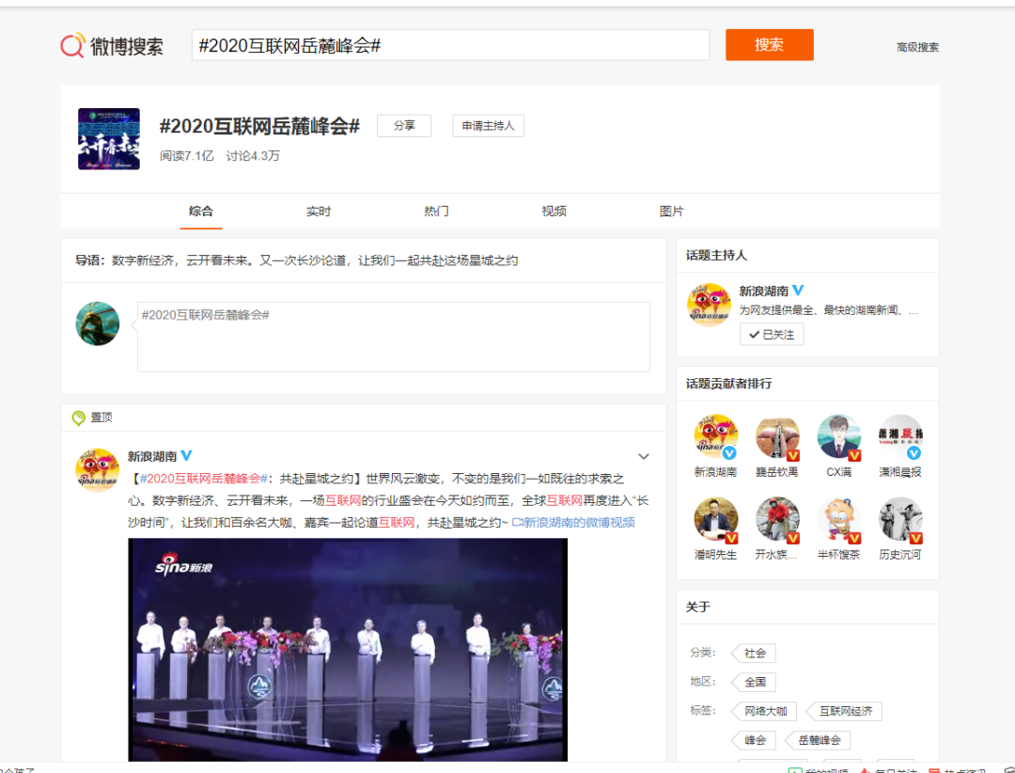The width and height of the screenshot is (1015, 773).
Task: Click your avatar beside the compose box
Action: coord(98,323)
